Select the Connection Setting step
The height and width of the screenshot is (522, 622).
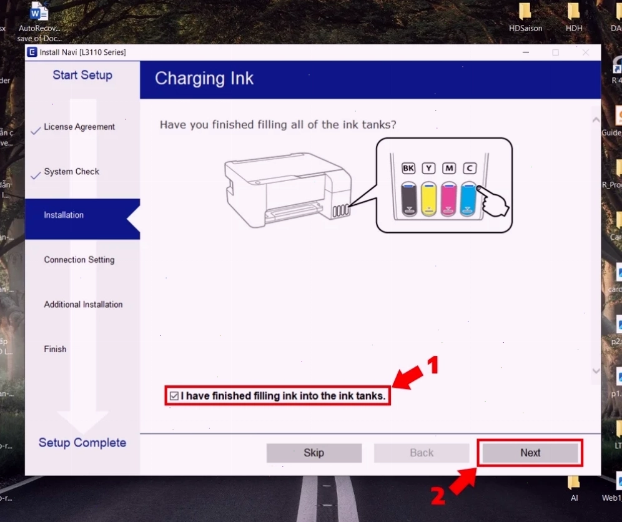(79, 260)
